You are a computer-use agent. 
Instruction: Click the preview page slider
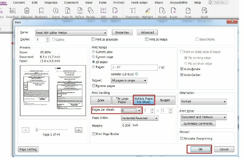pyautogui.click(x=37, y=130)
